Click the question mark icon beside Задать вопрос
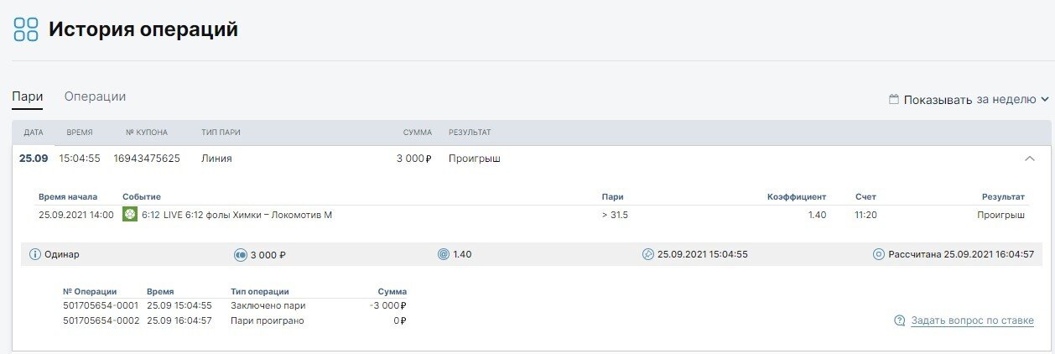The height and width of the screenshot is (354, 1055). pos(900,320)
